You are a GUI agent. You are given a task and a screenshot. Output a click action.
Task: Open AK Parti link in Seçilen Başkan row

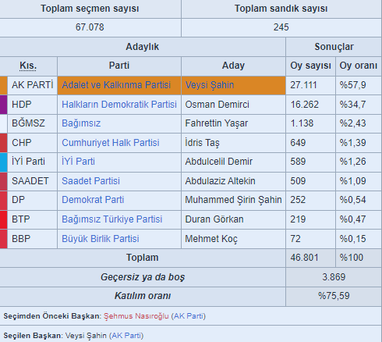[126, 336]
